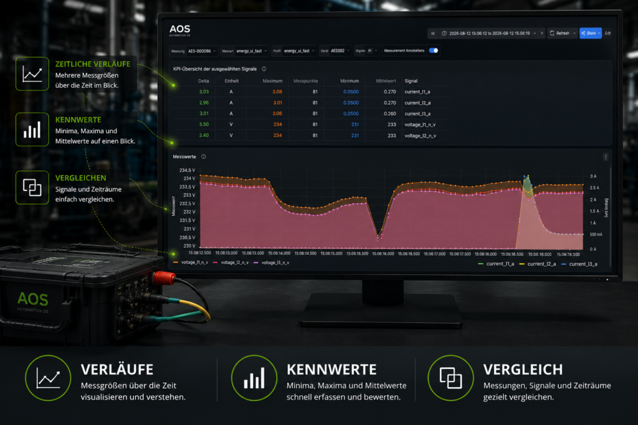Sort table by Messpunkte column header
The width and height of the screenshot is (638, 425).
[x=305, y=82]
